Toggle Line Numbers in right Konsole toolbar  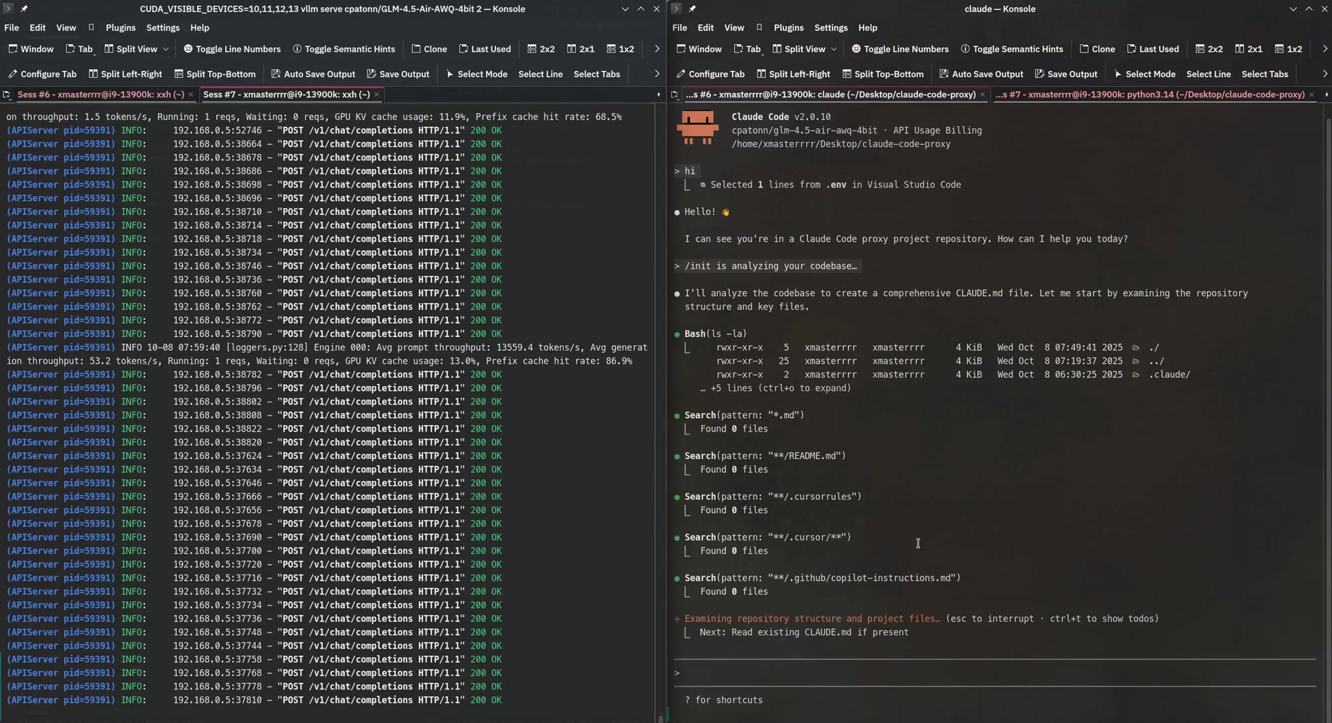[x=900, y=49]
